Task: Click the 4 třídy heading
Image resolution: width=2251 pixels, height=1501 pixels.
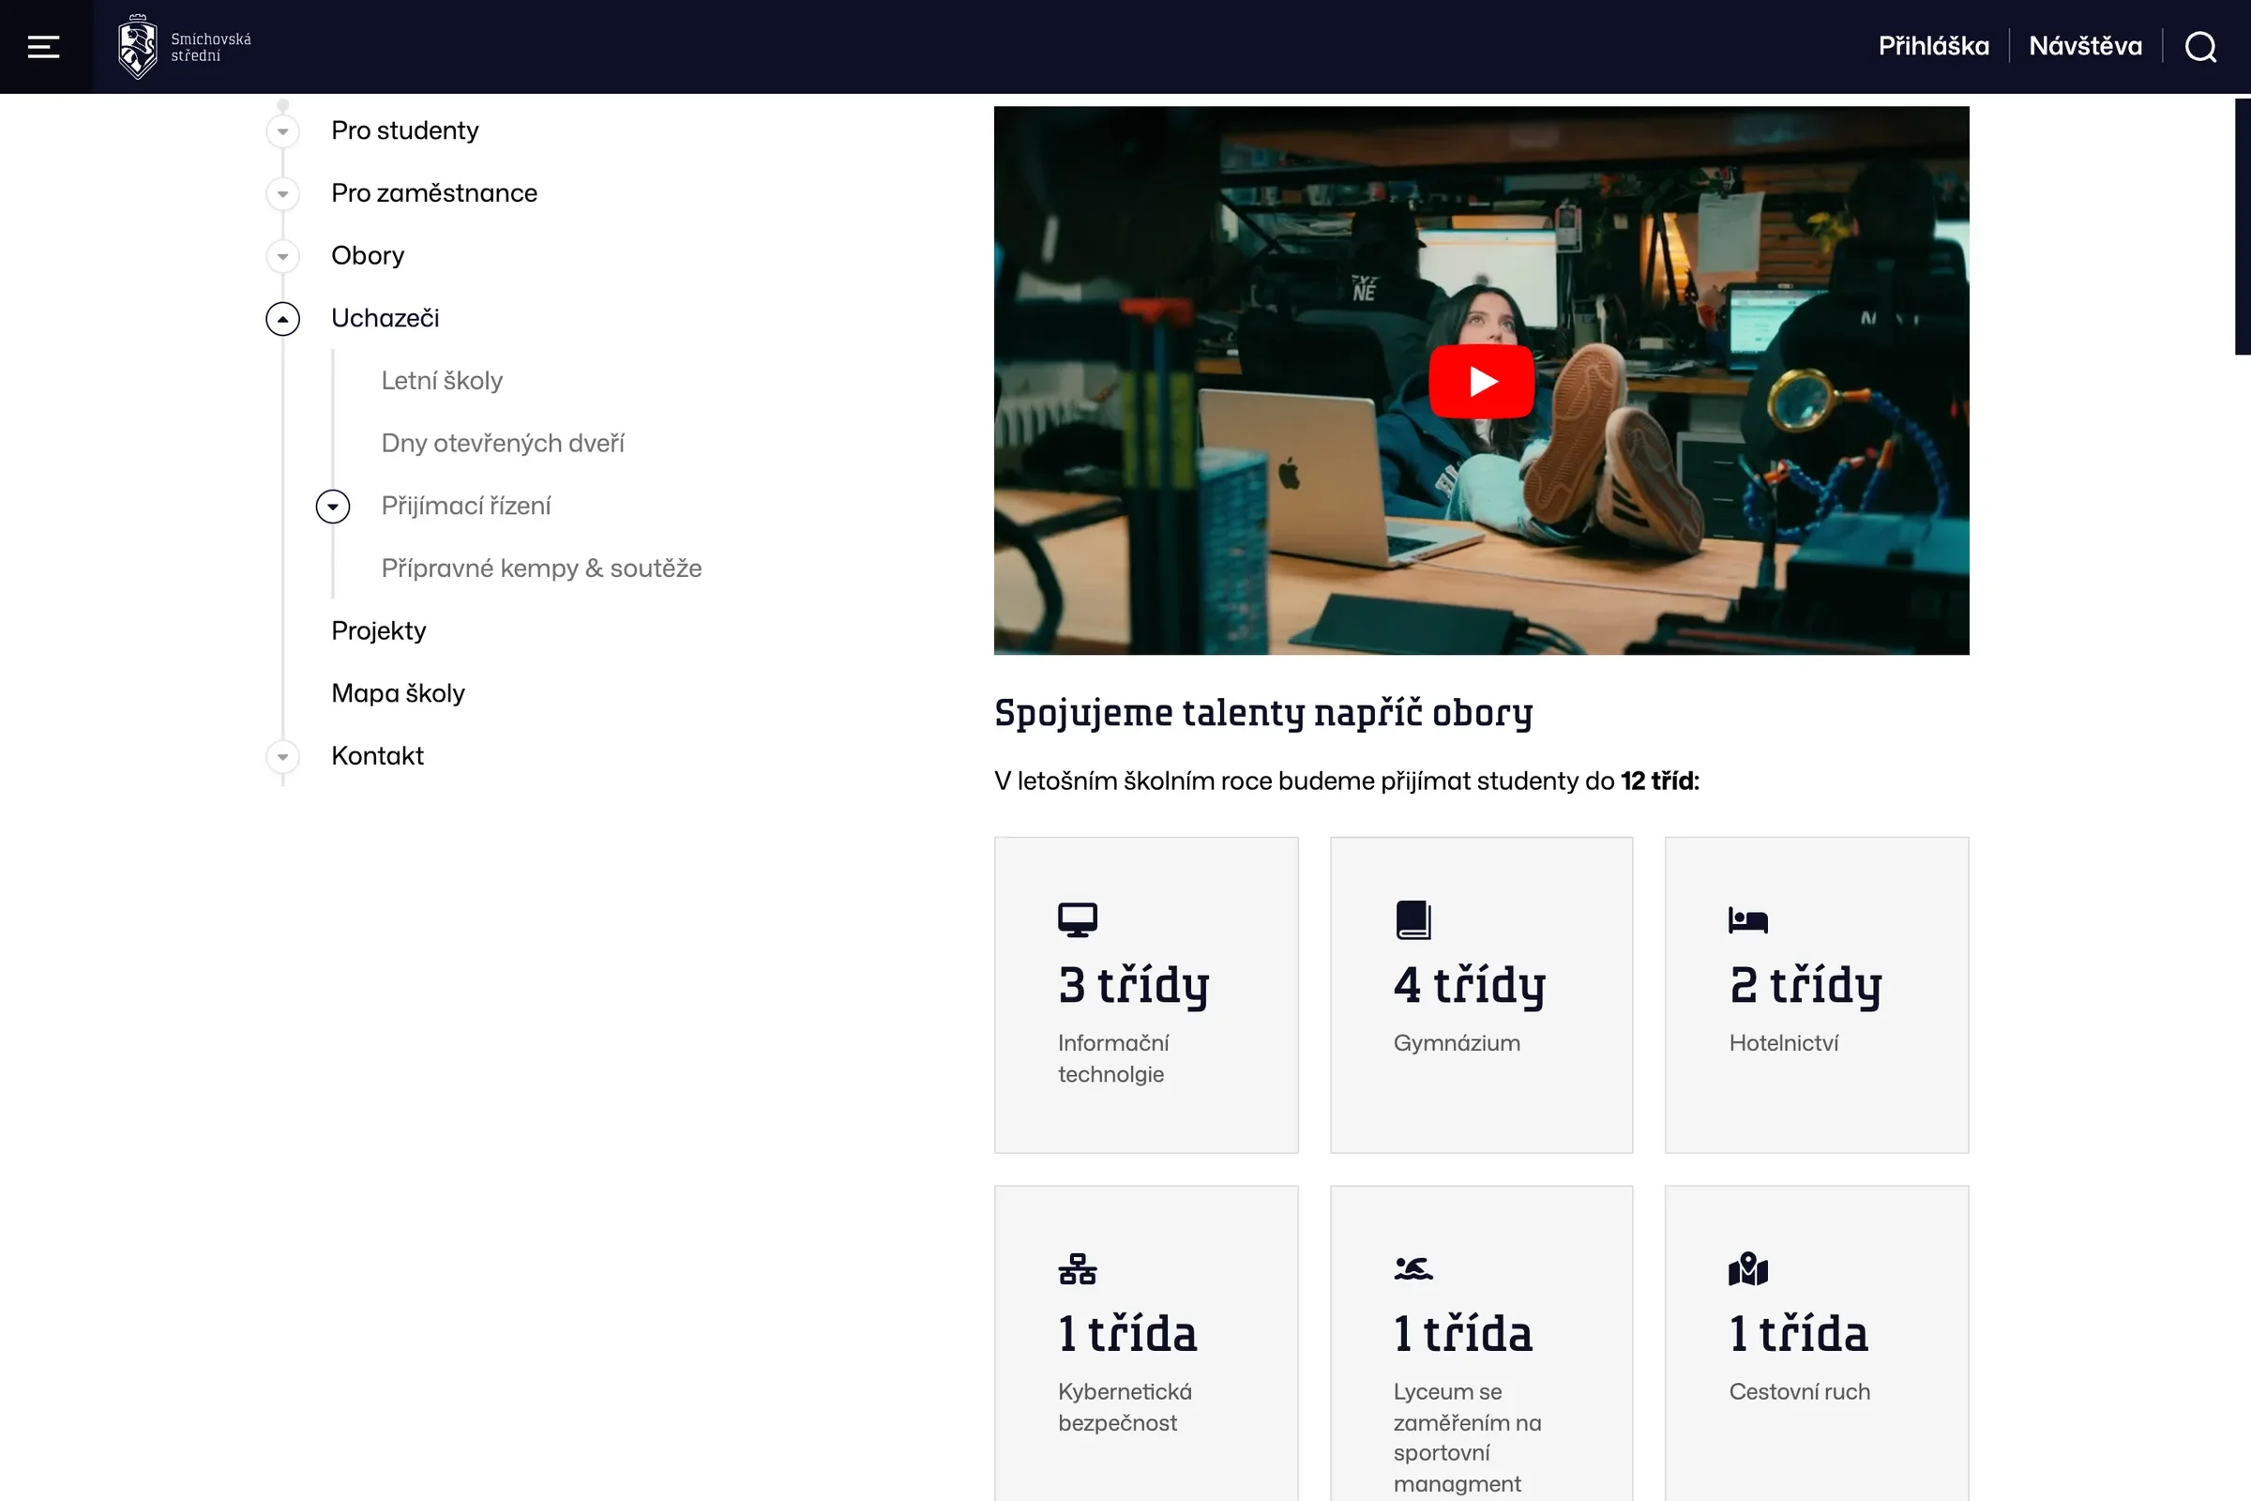Action: pyautogui.click(x=1469, y=986)
